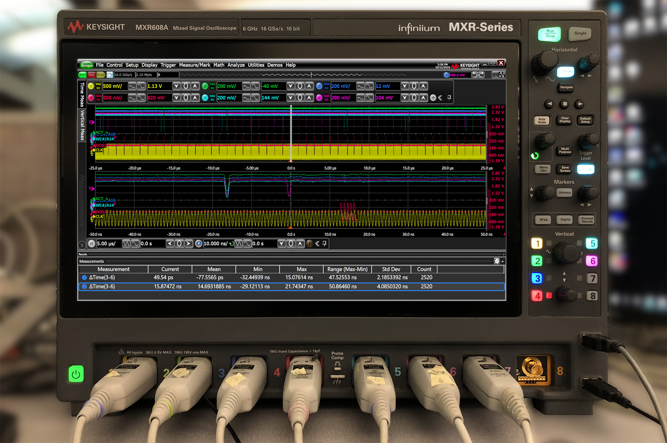Click the undo arrow beside the trigger level field
The image size is (667, 443).
[x=475, y=75]
